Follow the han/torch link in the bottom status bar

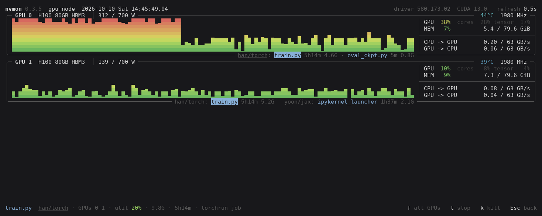(x=53, y=208)
